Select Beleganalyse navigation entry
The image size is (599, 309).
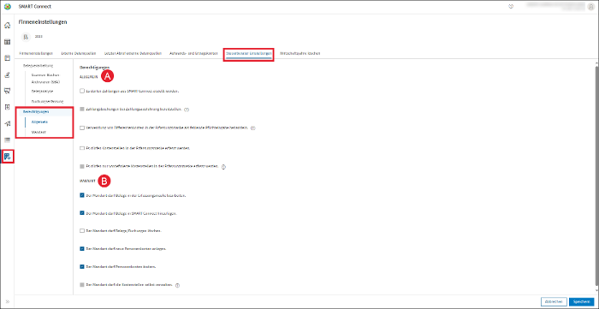pos(42,92)
